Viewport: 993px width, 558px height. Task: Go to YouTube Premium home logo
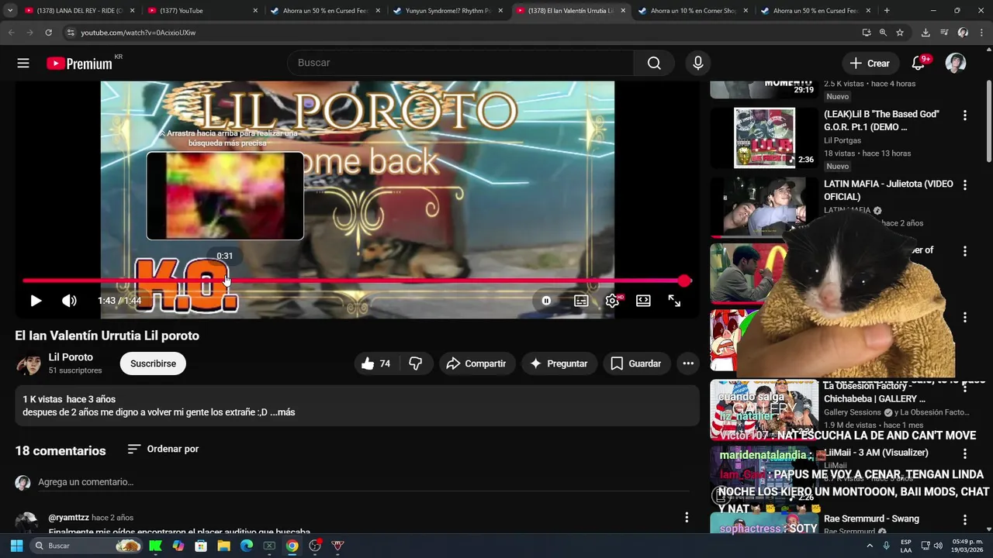pos(79,64)
